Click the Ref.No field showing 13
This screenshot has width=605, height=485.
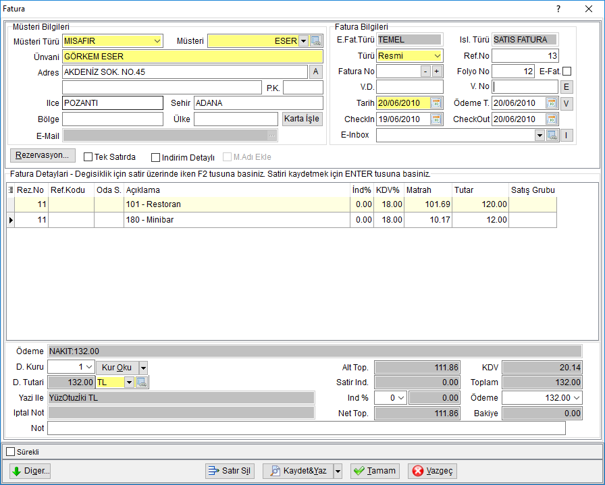(525, 56)
